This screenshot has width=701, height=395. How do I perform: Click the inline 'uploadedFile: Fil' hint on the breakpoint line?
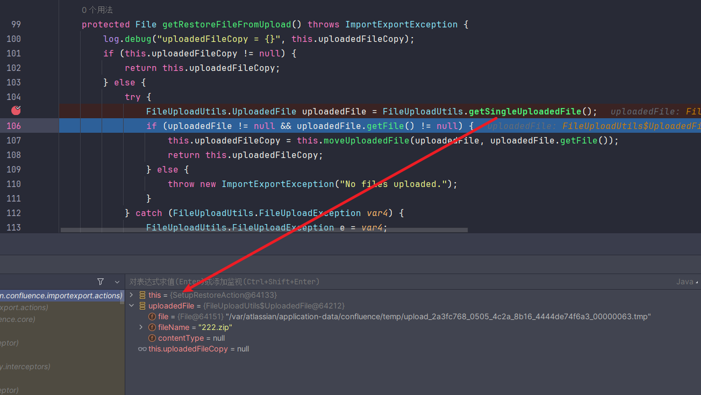[x=655, y=111]
